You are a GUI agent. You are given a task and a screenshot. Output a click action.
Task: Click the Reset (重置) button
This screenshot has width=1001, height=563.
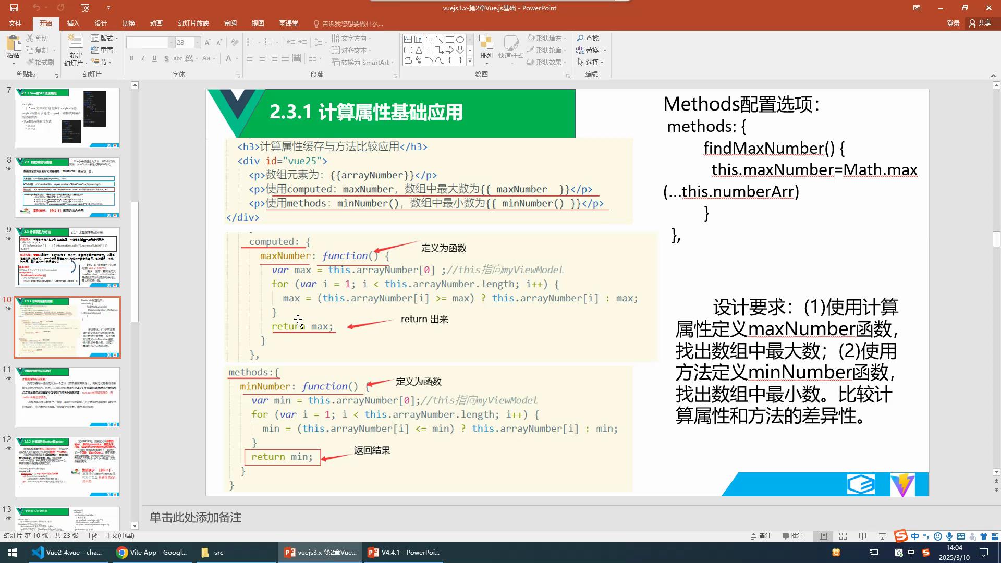pyautogui.click(x=102, y=51)
